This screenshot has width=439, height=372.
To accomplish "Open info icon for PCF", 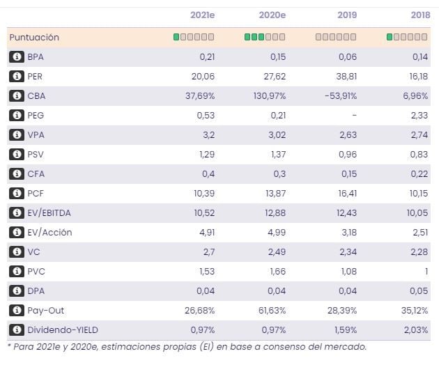I will [16, 194].
